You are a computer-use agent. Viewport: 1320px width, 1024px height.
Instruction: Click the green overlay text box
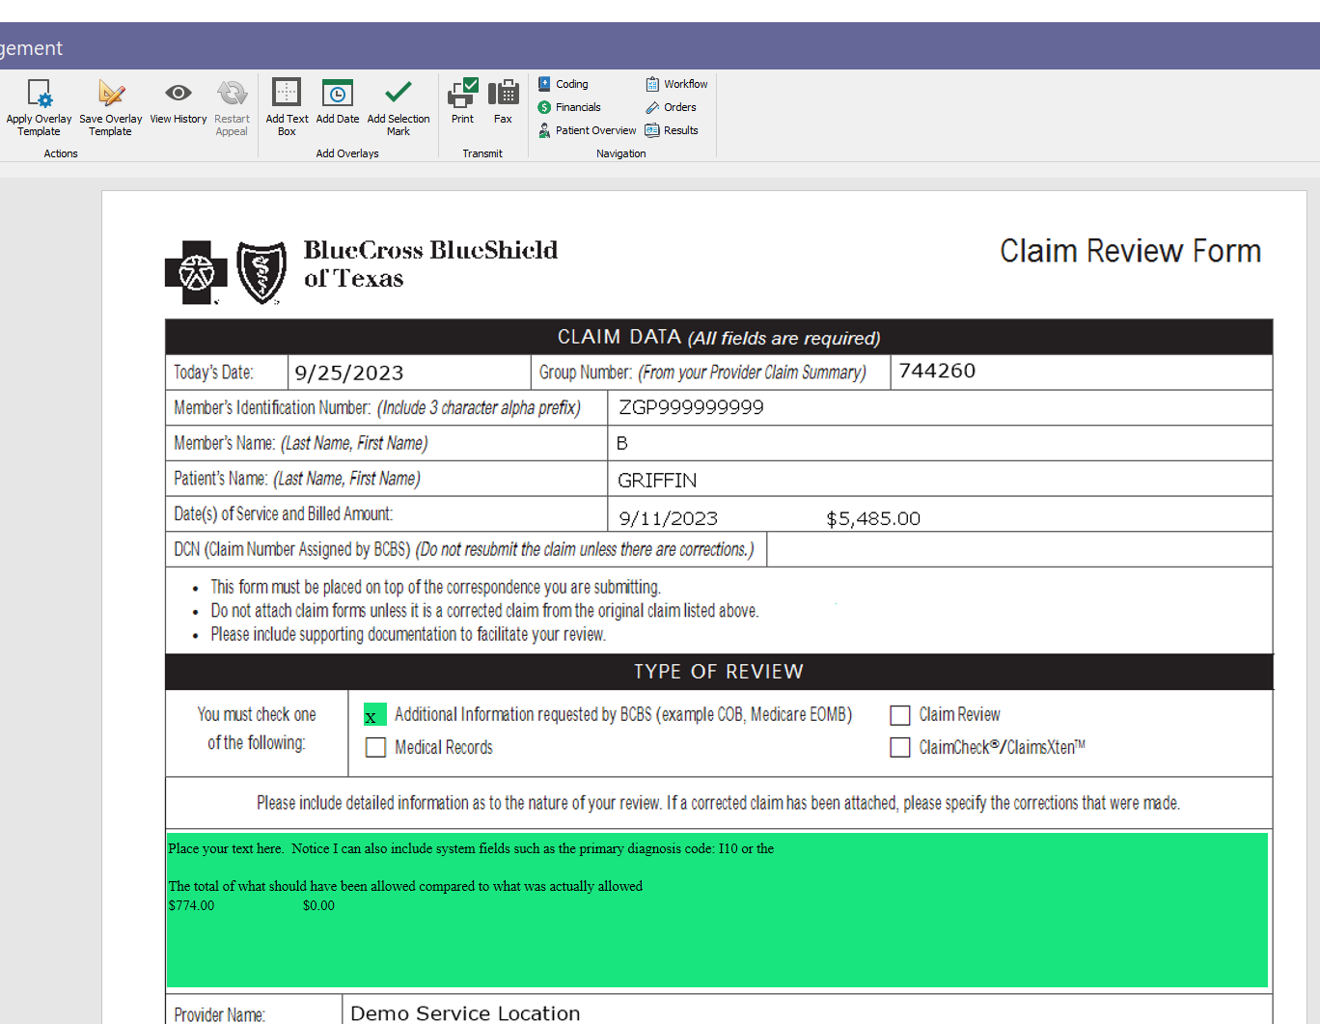(x=717, y=910)
